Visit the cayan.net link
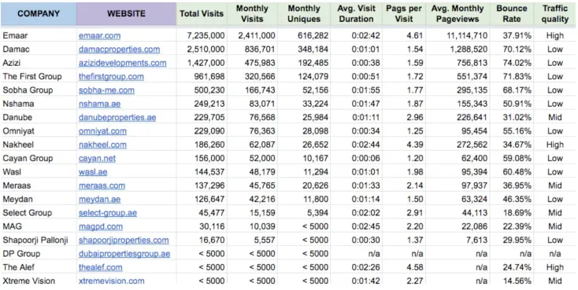The width and height of the screenshot is (578, 290). click(97, 158)
